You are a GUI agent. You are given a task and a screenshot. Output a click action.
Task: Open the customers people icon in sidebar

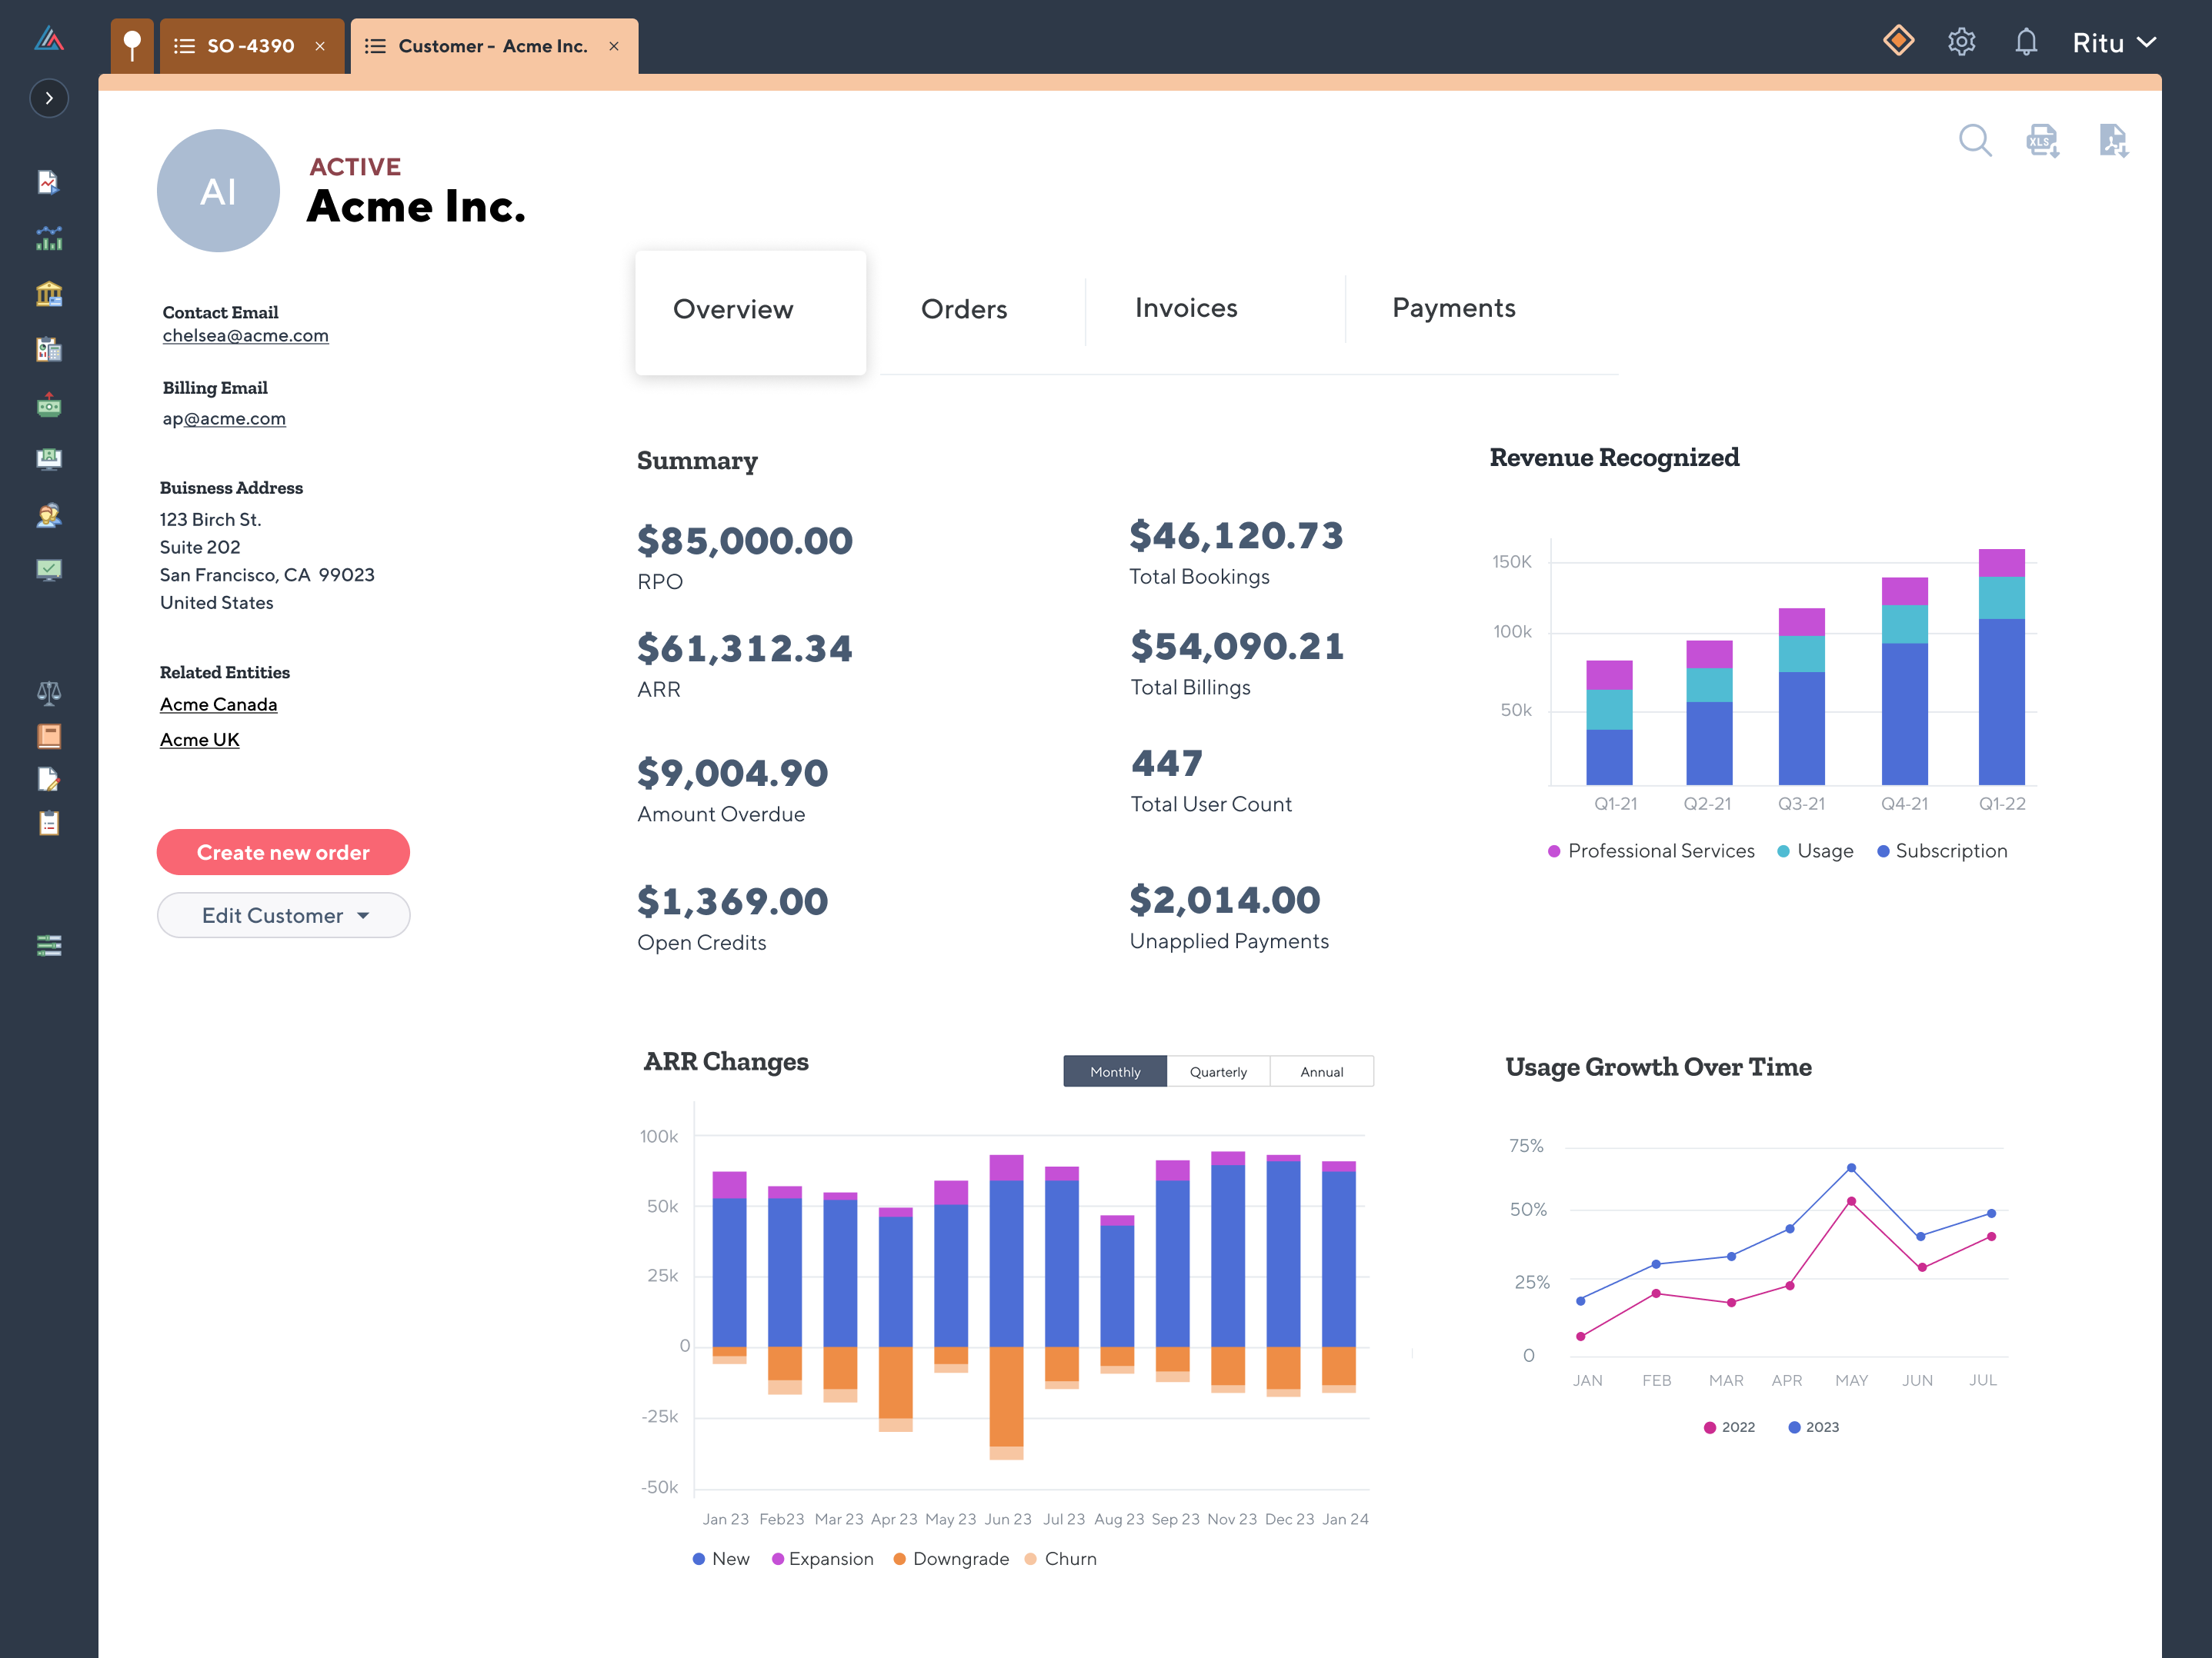coord(48,514)
